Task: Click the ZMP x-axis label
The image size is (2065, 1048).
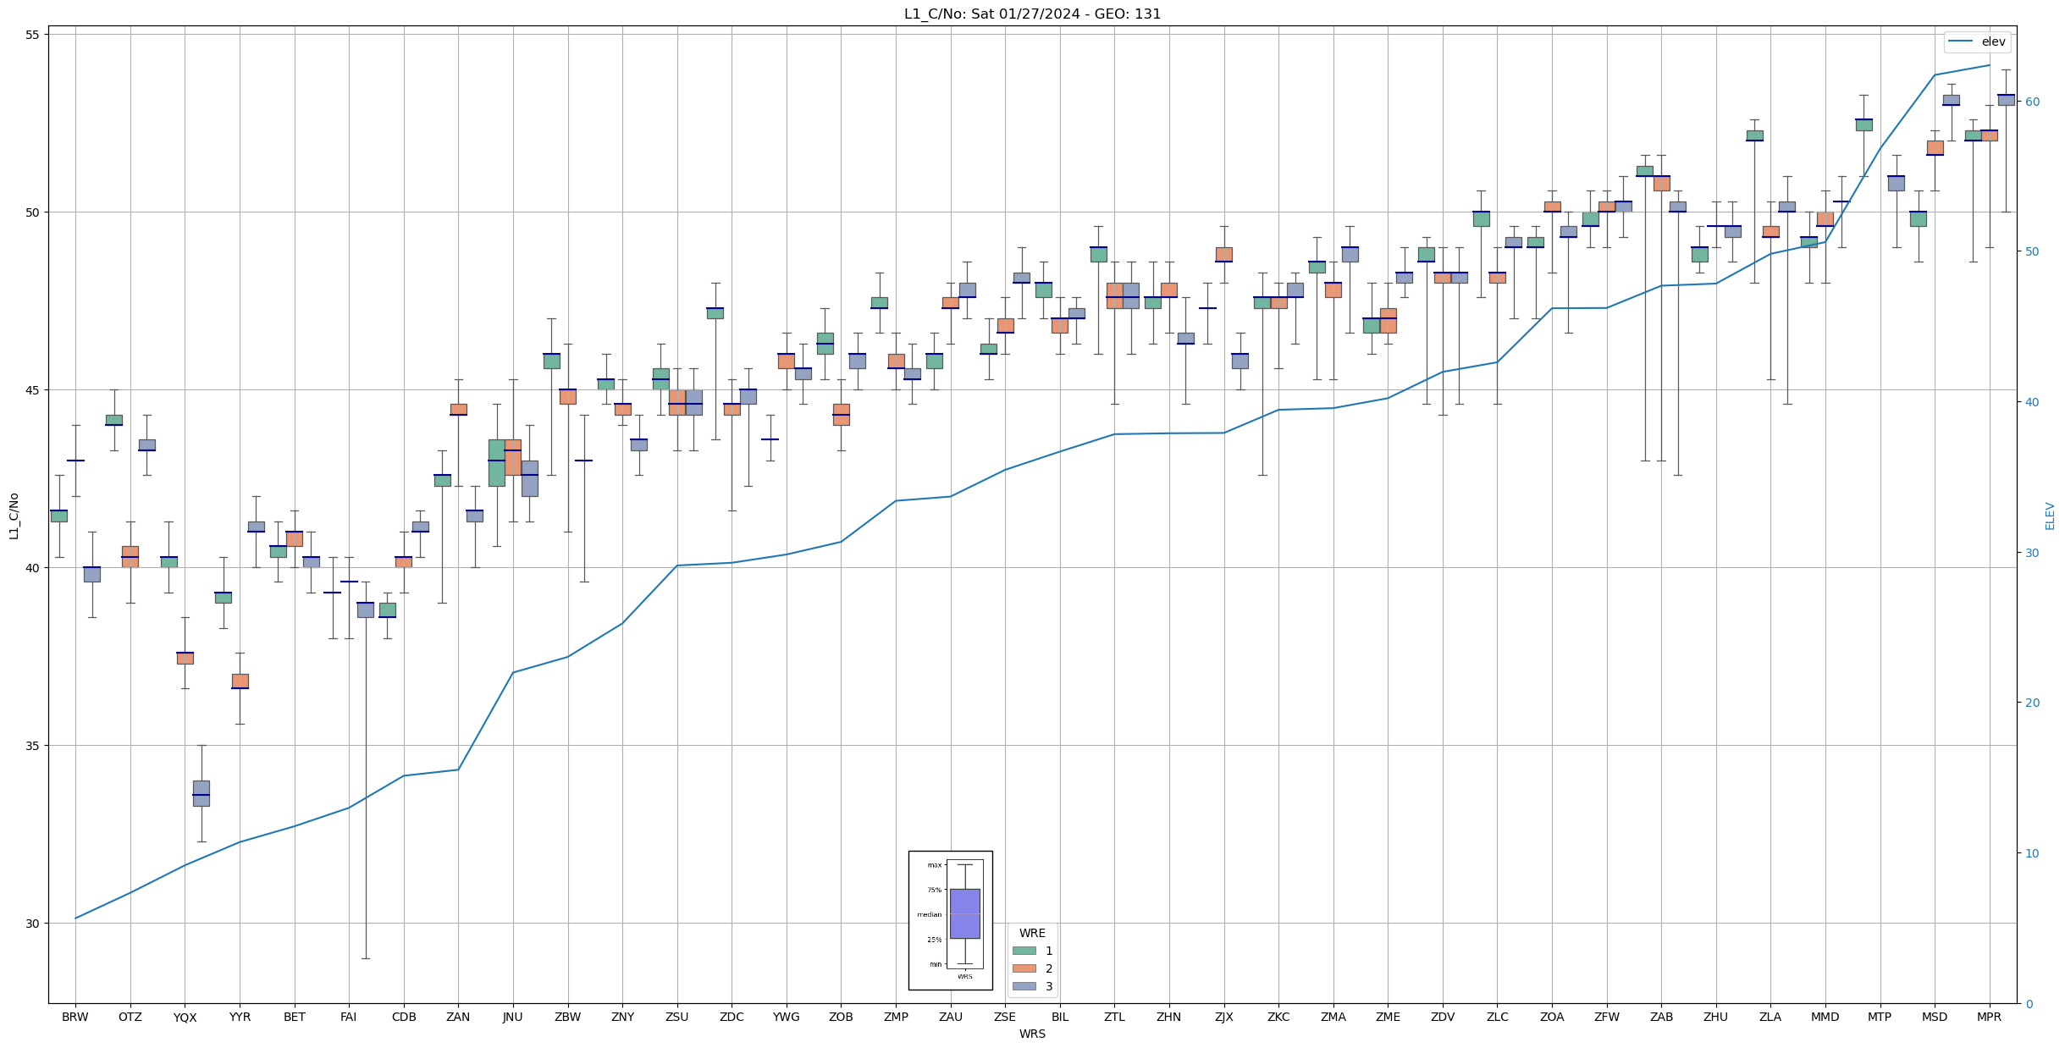Action: (x=896, y=1017)
